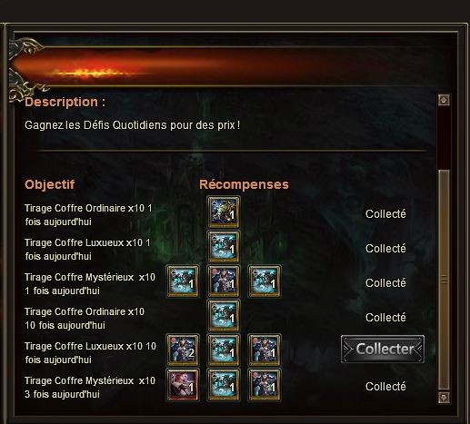Click the Collecter button for Coffre Luxueux
The height and width of the screenshot is (424, 470).
pos(383,349)
